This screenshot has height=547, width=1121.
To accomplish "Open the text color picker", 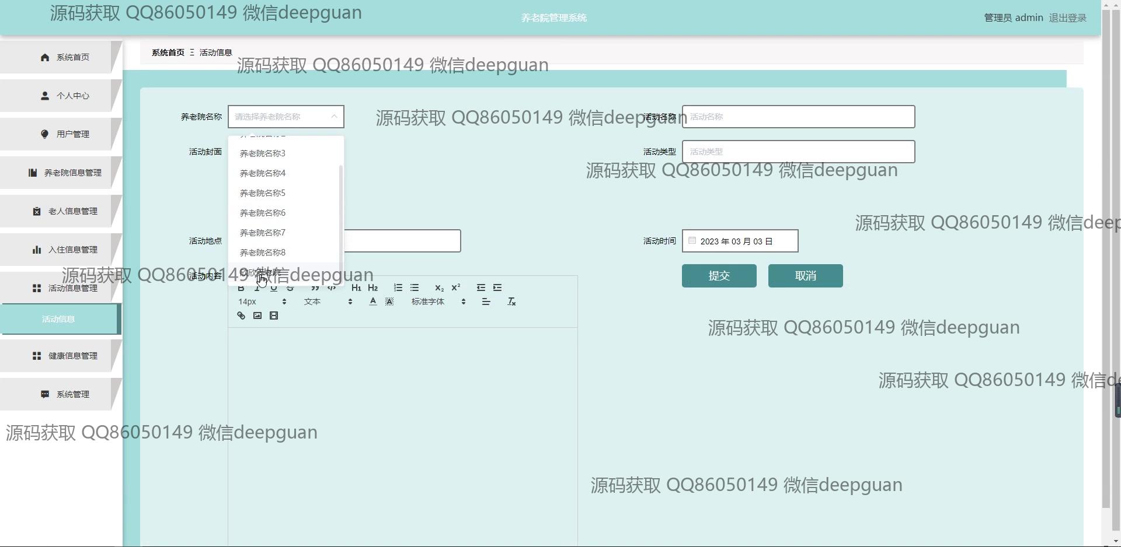I will coord(373,302).
